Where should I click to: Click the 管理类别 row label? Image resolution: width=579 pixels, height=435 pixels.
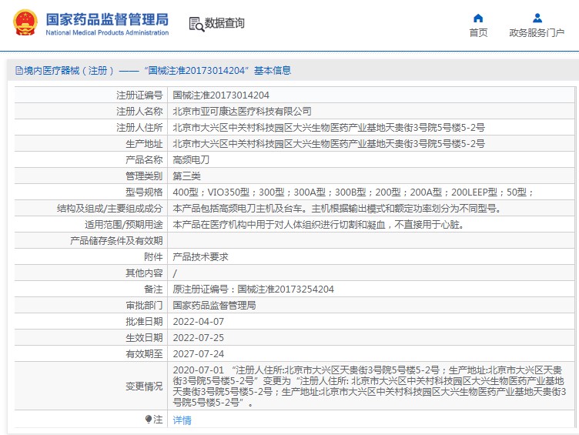click(144, 176)
